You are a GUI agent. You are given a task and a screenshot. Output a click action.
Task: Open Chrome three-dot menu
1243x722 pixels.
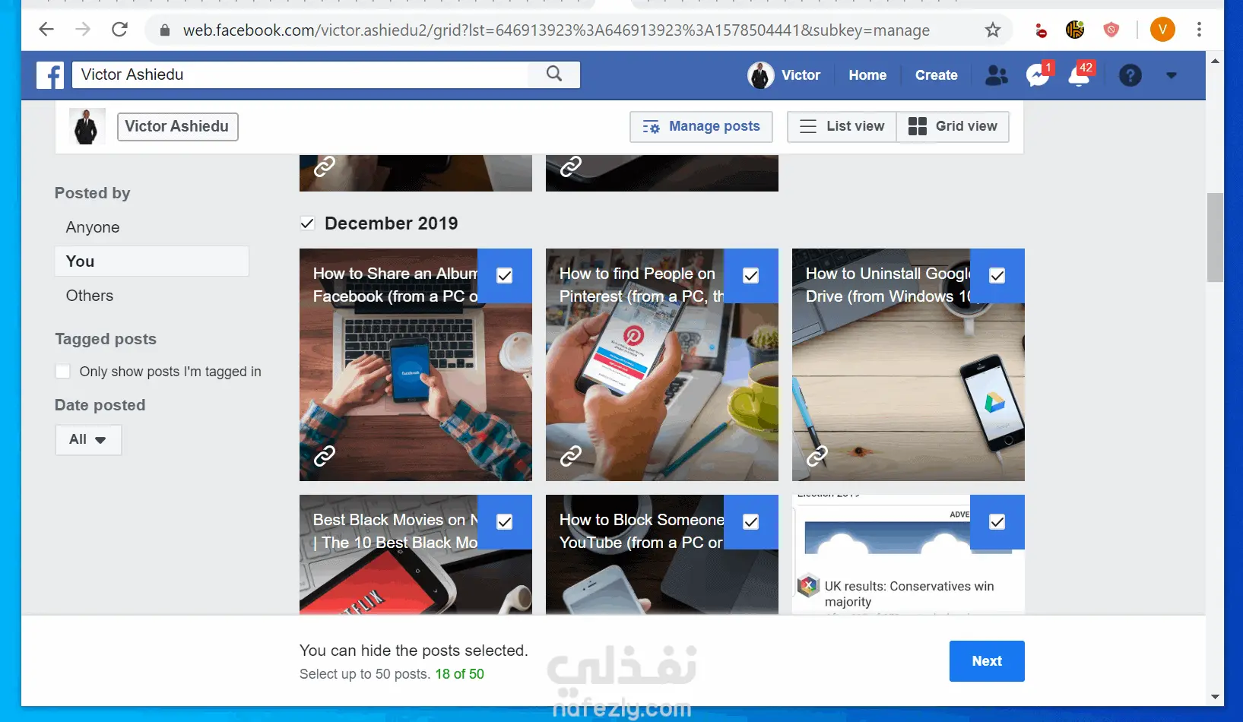pyautogui.click(x=1199, y=30)
